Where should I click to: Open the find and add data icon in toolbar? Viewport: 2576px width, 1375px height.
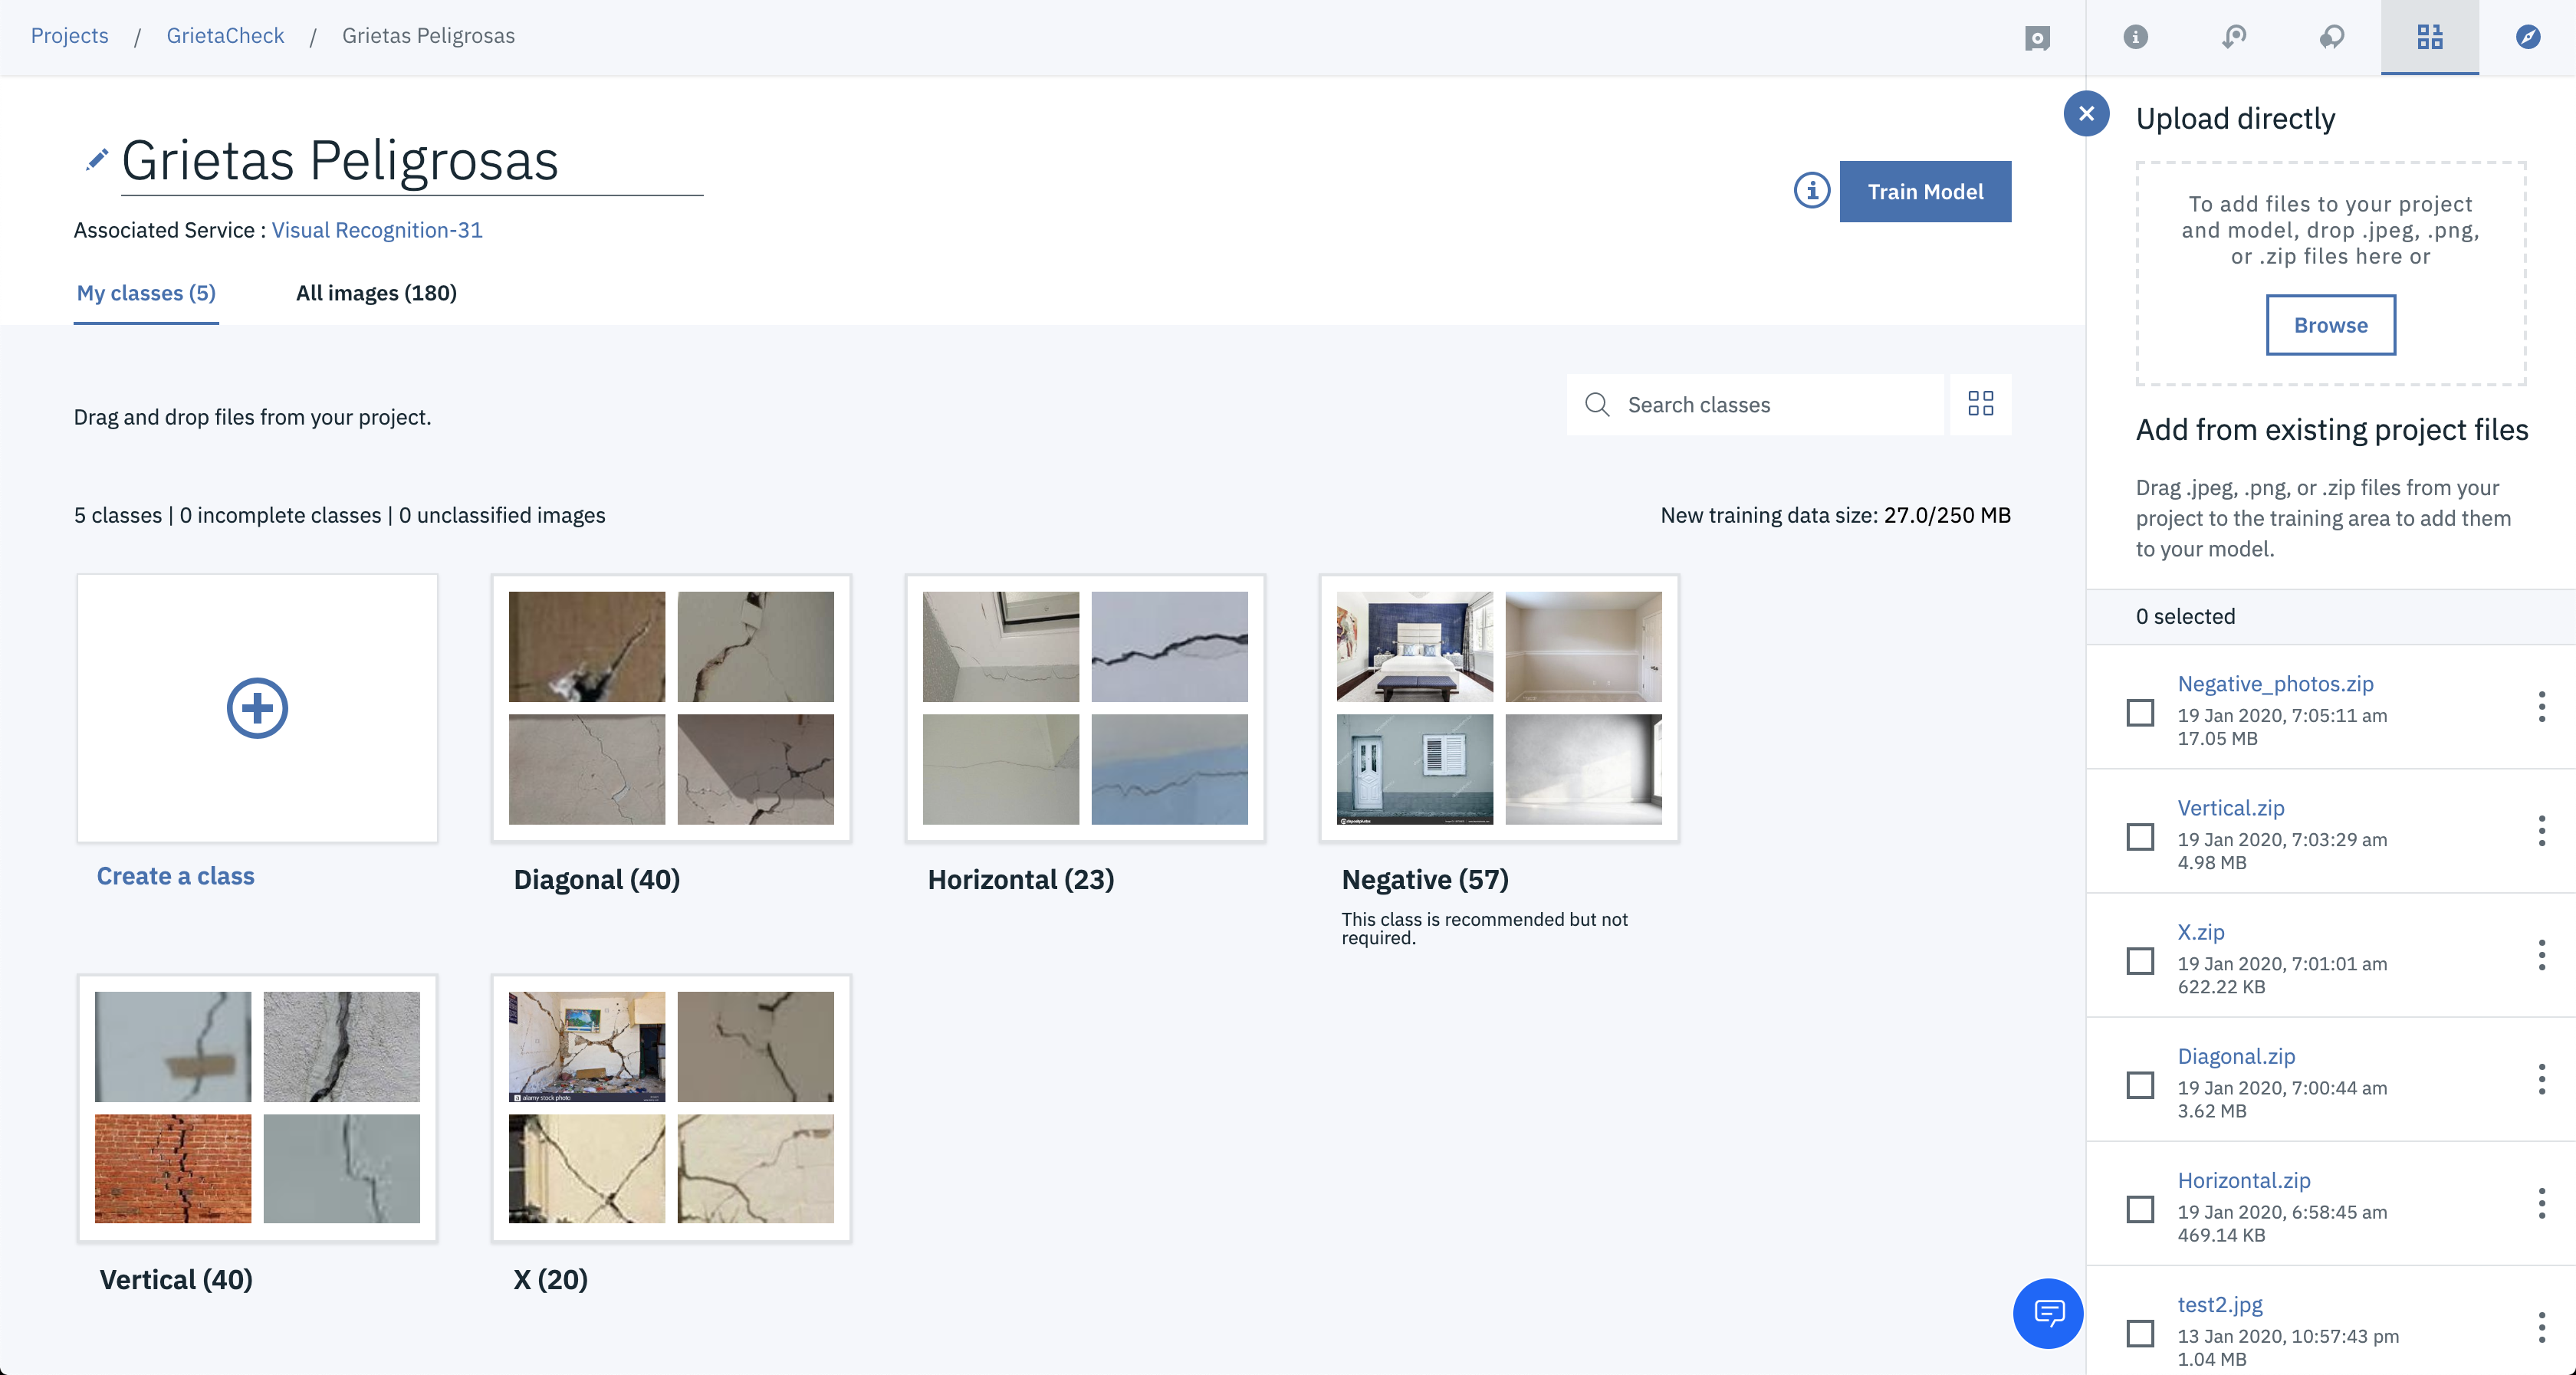[2429, 37]
